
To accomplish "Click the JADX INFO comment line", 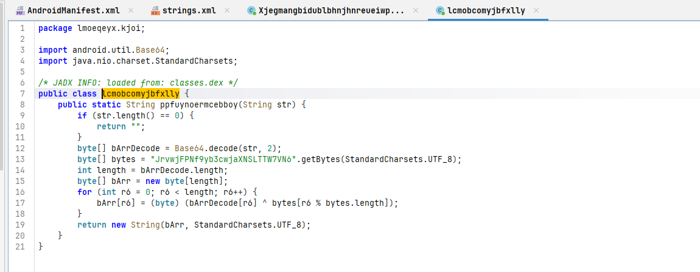I will pyautogui.click(x=138, y=83).
